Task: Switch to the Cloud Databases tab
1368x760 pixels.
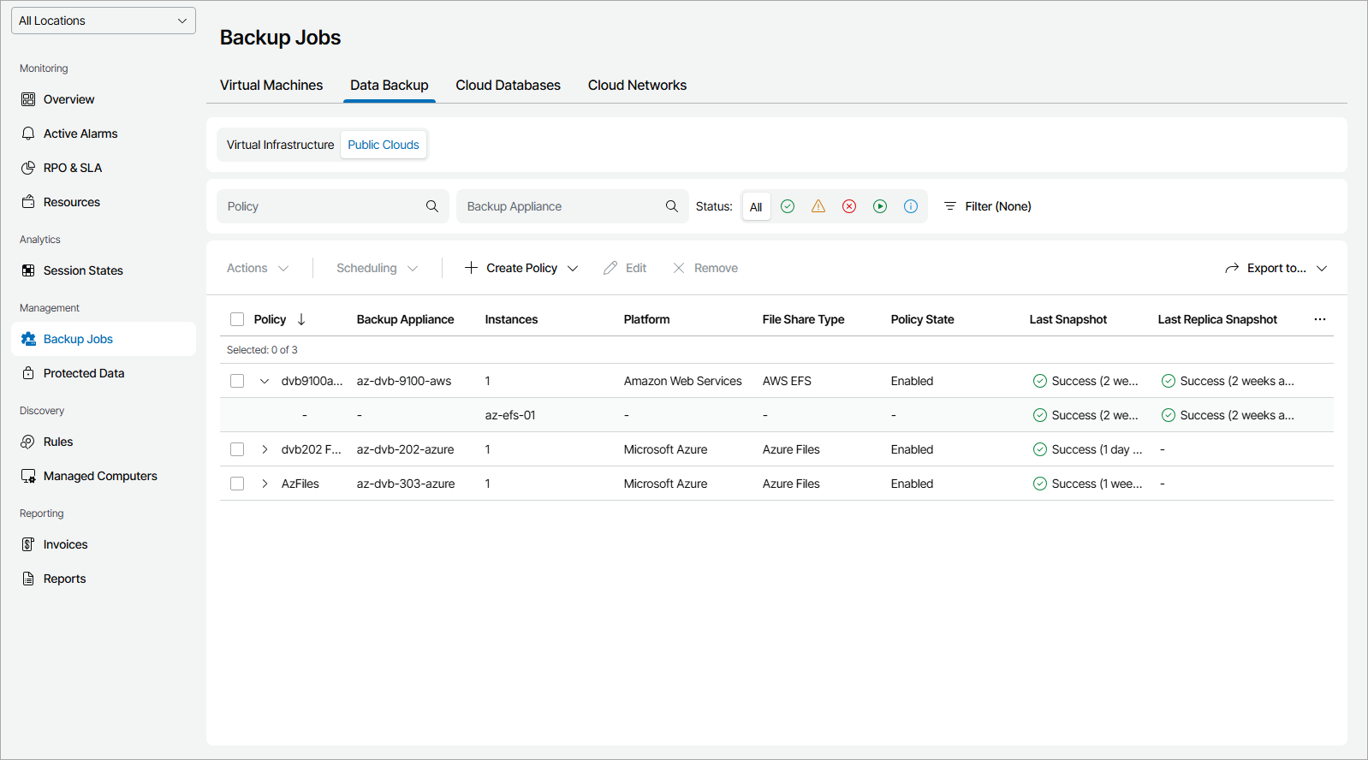Action: coord(508,86)
